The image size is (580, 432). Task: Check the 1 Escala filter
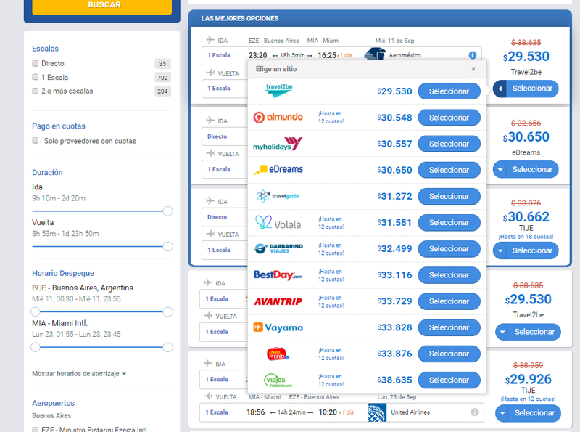35,77
